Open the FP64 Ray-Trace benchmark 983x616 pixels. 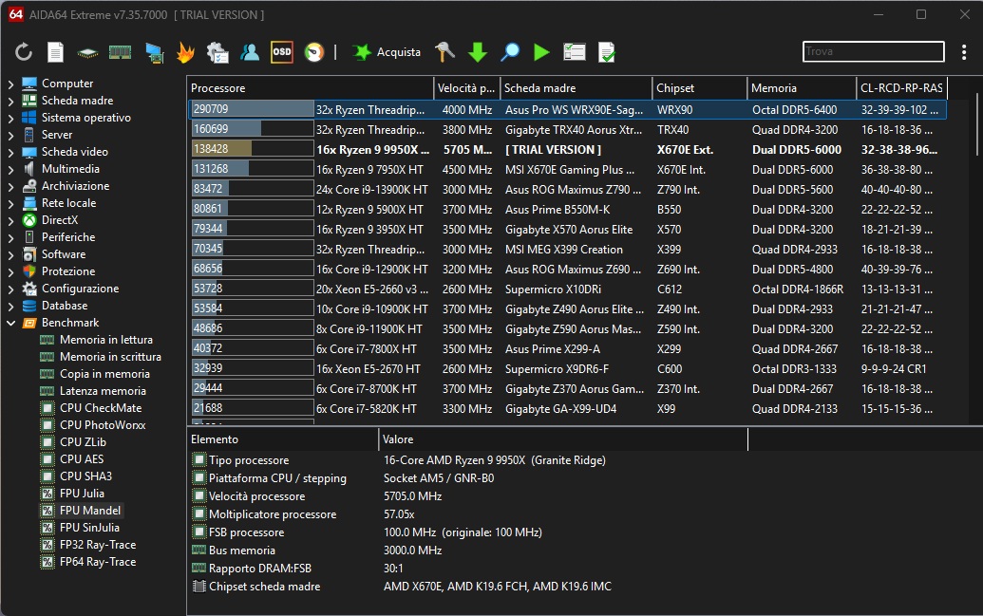pos(98,562)
